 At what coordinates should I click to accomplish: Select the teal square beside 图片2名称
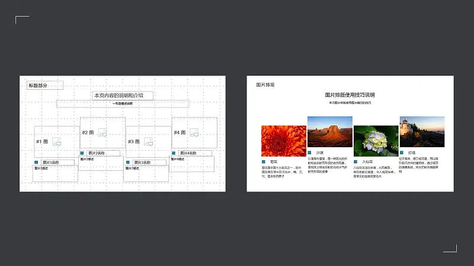pos(82,153)
